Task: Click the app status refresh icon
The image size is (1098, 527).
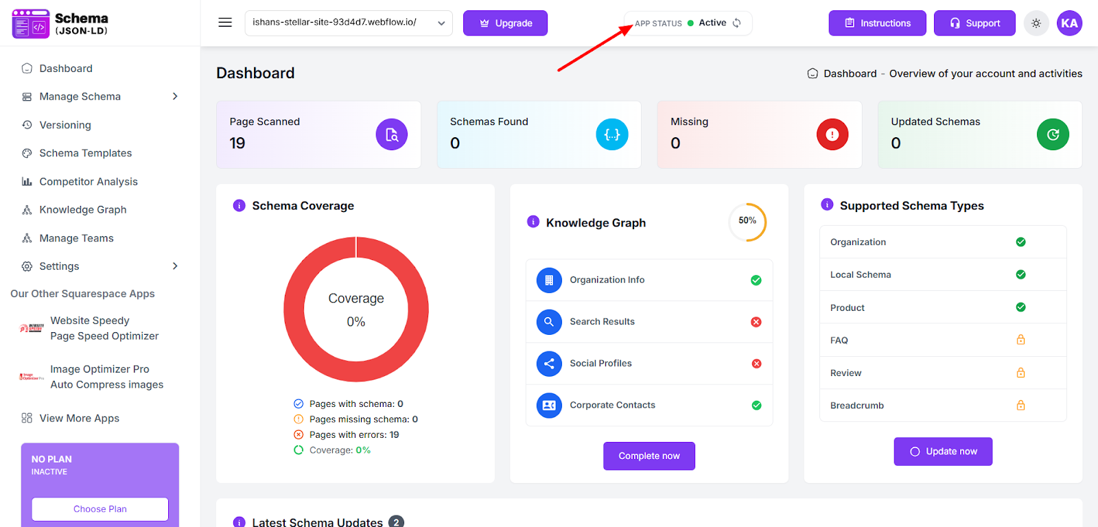Action: pos(736,23)
